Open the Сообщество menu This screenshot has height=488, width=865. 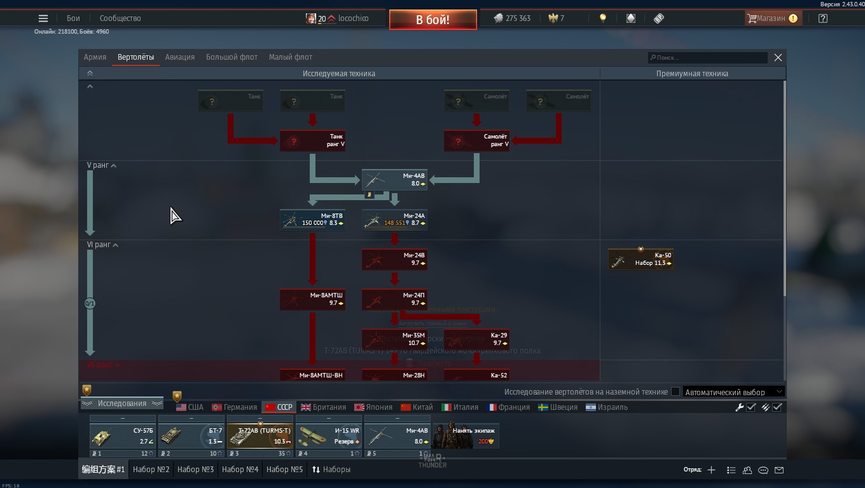120,18
